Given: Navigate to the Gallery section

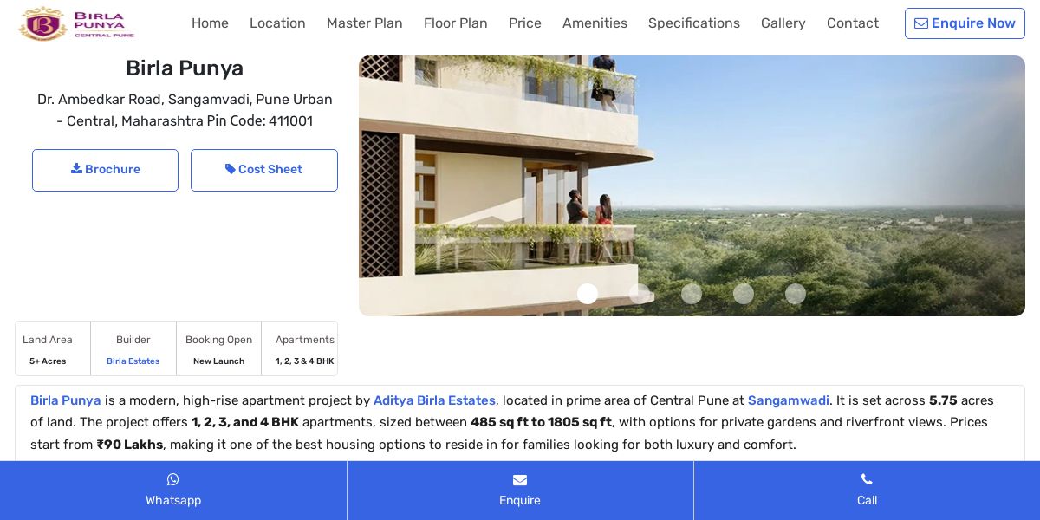Looking at the screenshot, I should pos(783,23).
